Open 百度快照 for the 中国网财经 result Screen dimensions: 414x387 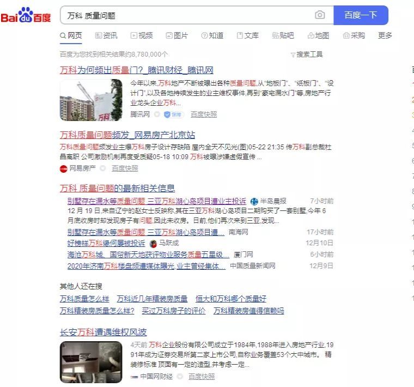[202, 377]
